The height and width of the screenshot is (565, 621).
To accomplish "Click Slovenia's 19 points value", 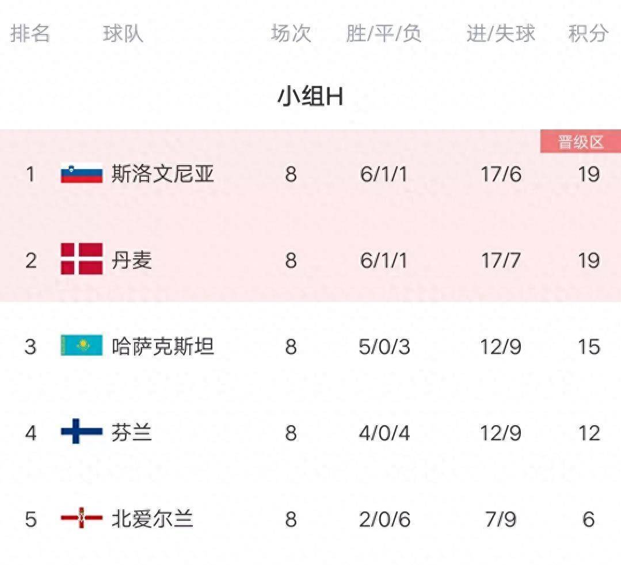I will [x=588, y=174].
